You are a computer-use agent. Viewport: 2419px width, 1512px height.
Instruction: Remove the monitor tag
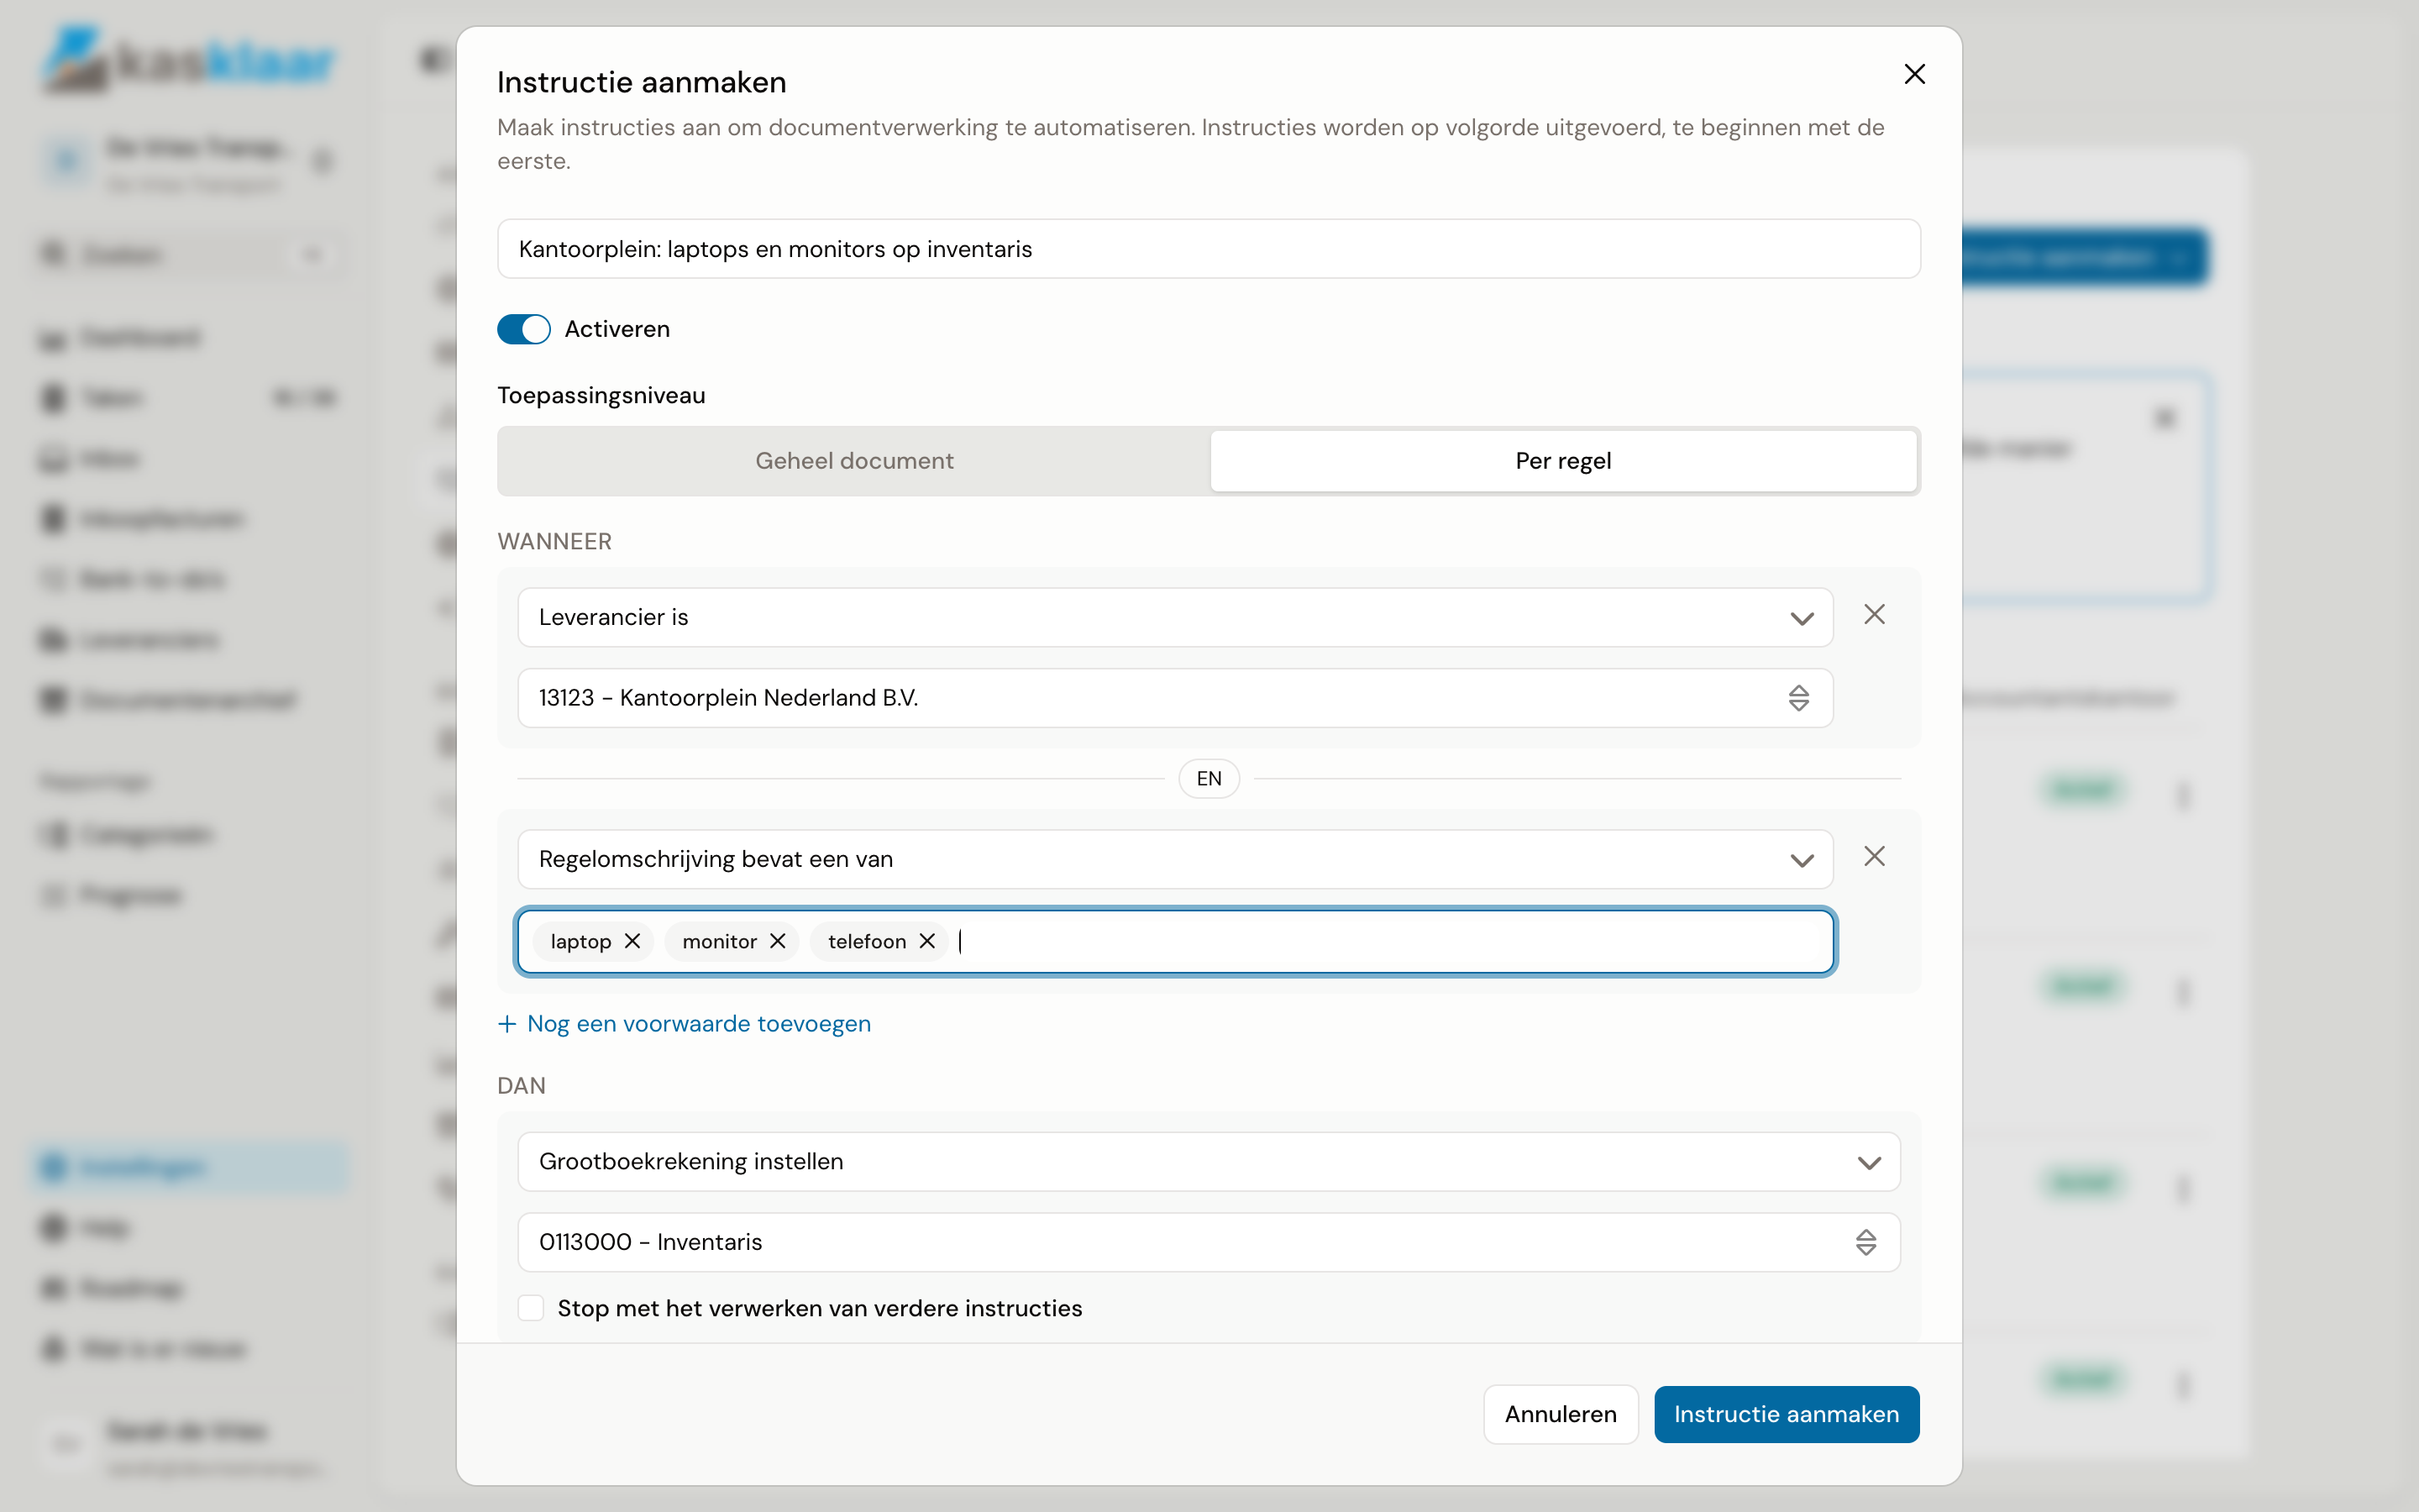click(778, 941)
